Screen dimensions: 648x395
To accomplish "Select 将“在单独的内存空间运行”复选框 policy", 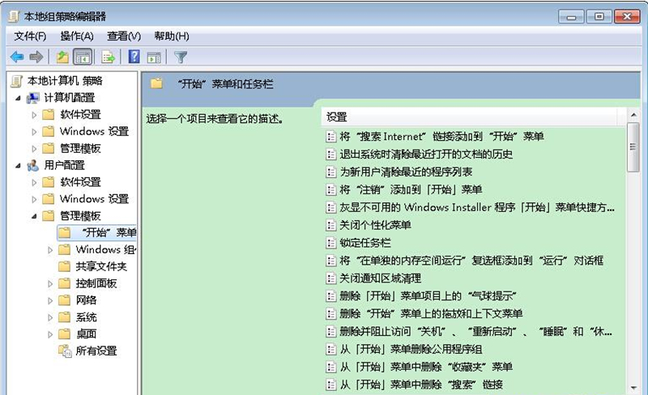I will (x=471, y=261).
